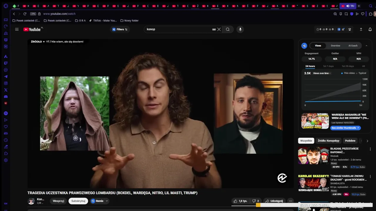
Task: Open a new browser tab with plus
Action: point(359,6)
